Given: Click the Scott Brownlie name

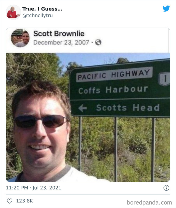Looking at the screenshot, I should pyautogui.click(x=59, y=34).
